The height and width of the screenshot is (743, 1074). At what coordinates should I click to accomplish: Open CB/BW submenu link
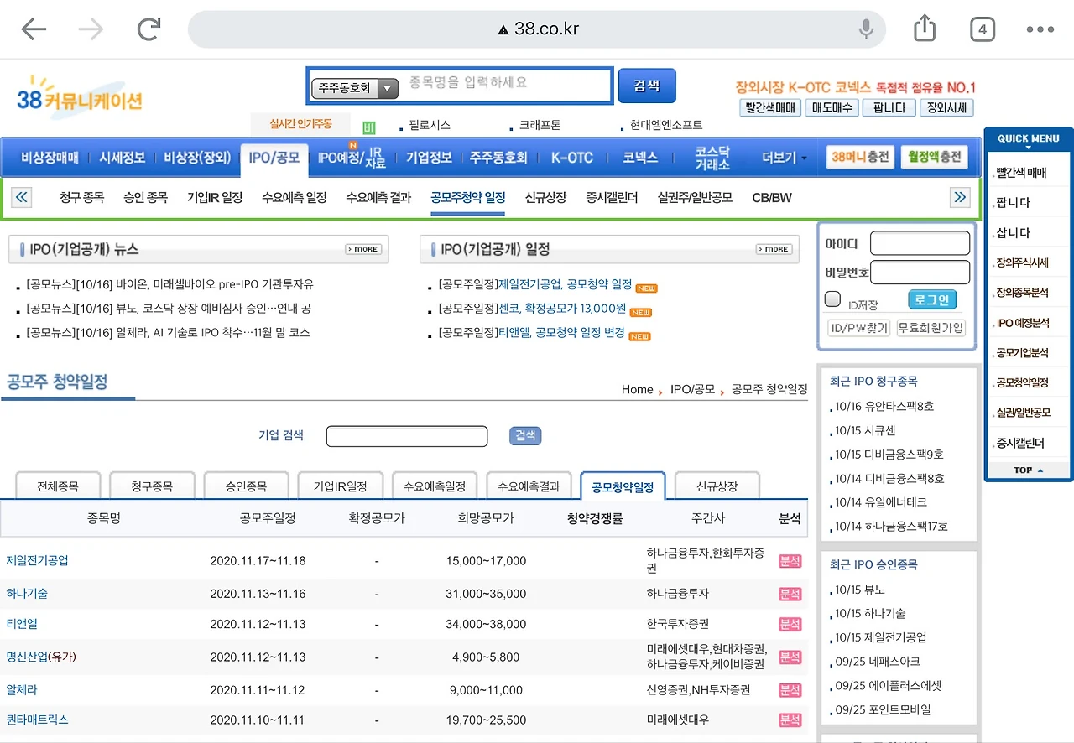[772, 198]
